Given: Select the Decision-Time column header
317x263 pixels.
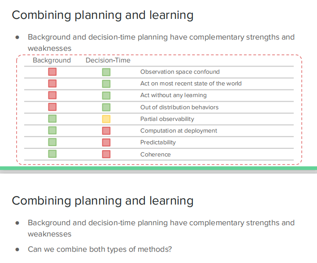Looking at the screenshot, I should [x=108, y=60].
